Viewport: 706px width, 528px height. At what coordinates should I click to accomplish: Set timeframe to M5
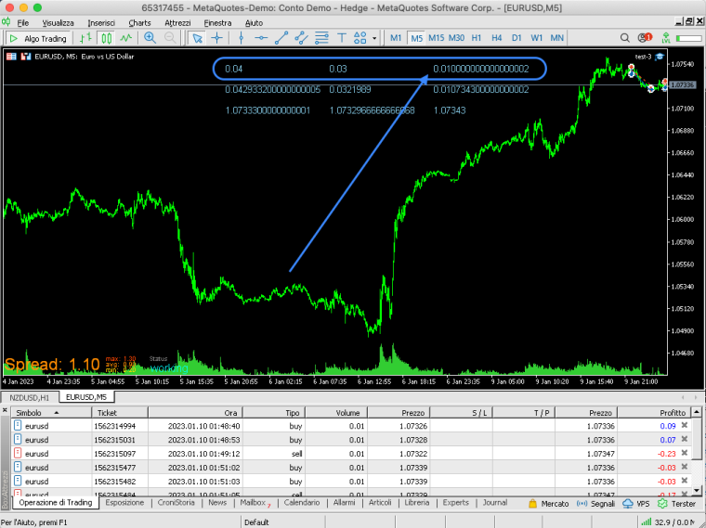(416, 38)
